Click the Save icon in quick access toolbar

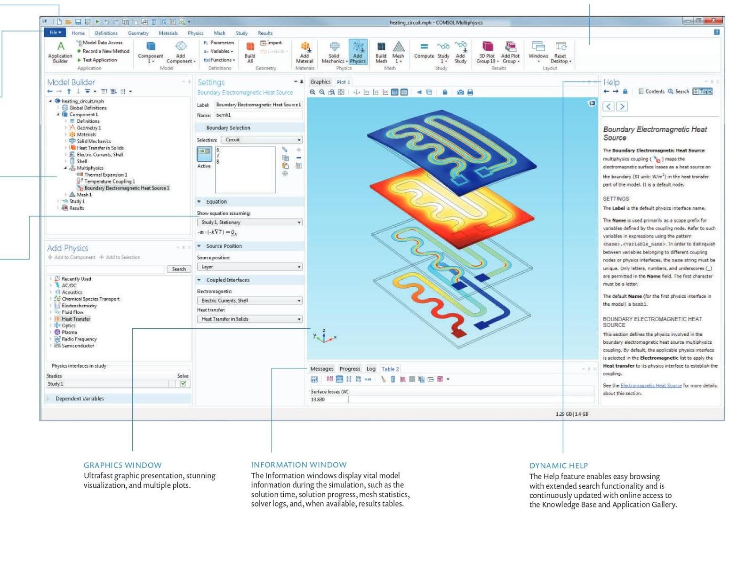(x=78, y=22)
